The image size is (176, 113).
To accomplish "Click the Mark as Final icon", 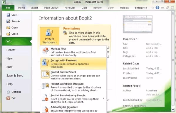I will (x=45, y=51).
